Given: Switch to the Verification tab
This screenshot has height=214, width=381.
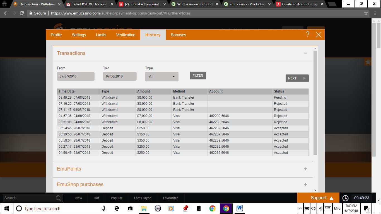Looking at the screenshot, I should [x=126, y=35].
